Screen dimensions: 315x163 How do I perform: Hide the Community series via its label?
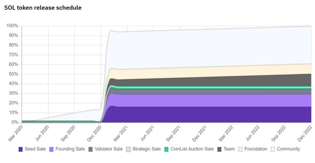288,149
